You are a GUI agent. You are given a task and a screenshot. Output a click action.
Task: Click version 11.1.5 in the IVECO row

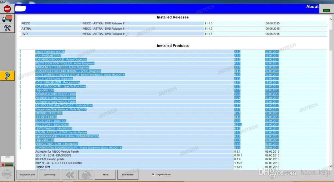coord(208,23)
